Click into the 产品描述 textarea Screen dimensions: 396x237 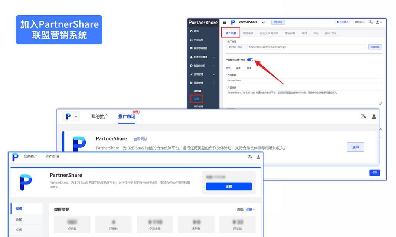pos(304,98)
